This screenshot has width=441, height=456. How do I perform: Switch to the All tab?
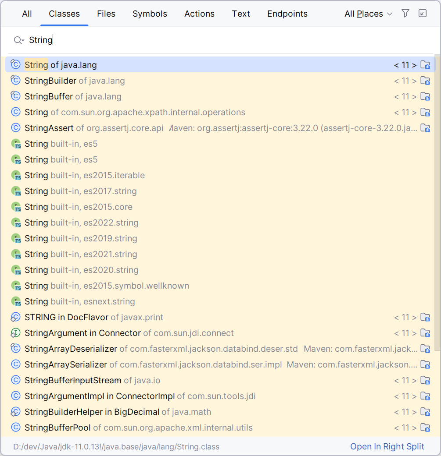pos(27,14)
